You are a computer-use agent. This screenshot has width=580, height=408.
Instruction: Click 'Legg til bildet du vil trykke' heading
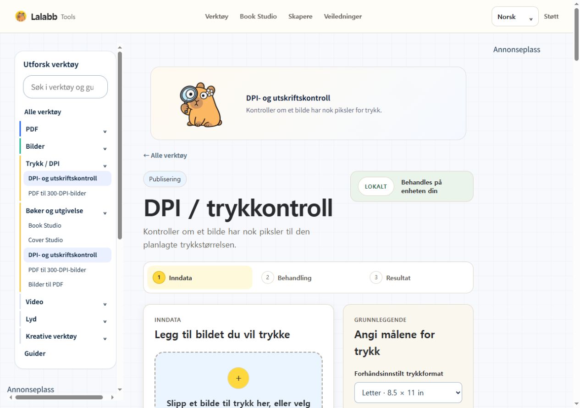pos(222,335)
